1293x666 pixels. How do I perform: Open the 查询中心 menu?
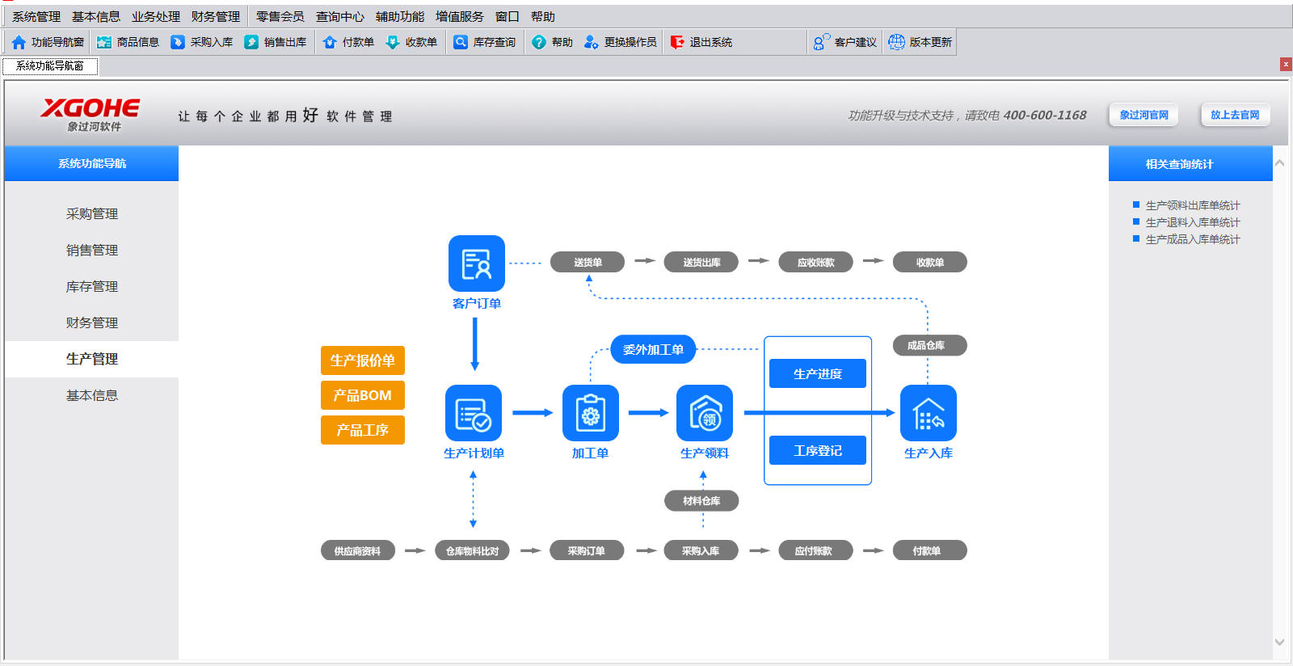pyautogui.click(x=339, y=16)
